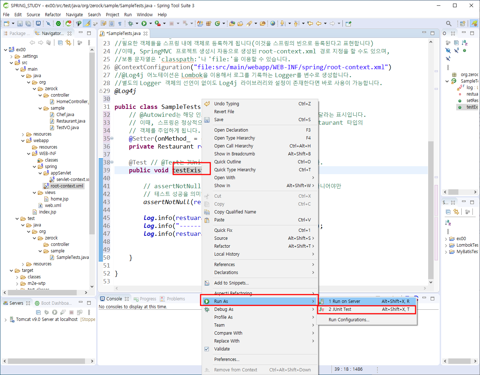Click Run Configurations... in submenu
This screenshot has height=375, width=480.
tap(367, 320)
